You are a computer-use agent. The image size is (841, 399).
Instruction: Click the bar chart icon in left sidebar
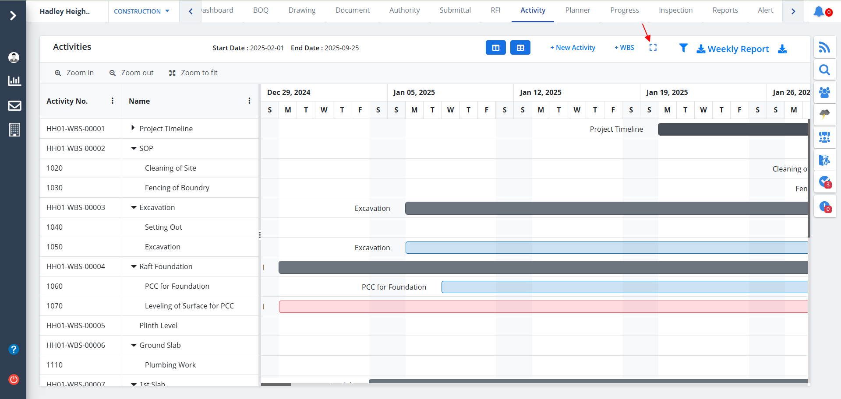14,80
